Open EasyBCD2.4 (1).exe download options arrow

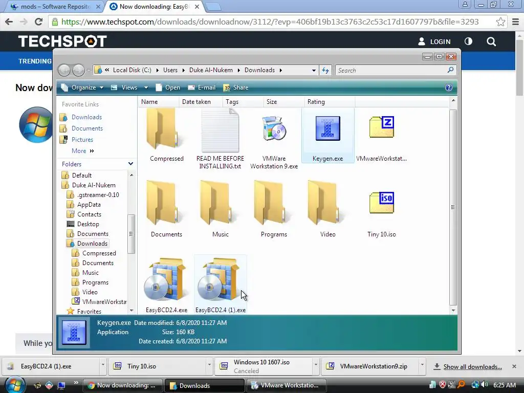(103, 365)
